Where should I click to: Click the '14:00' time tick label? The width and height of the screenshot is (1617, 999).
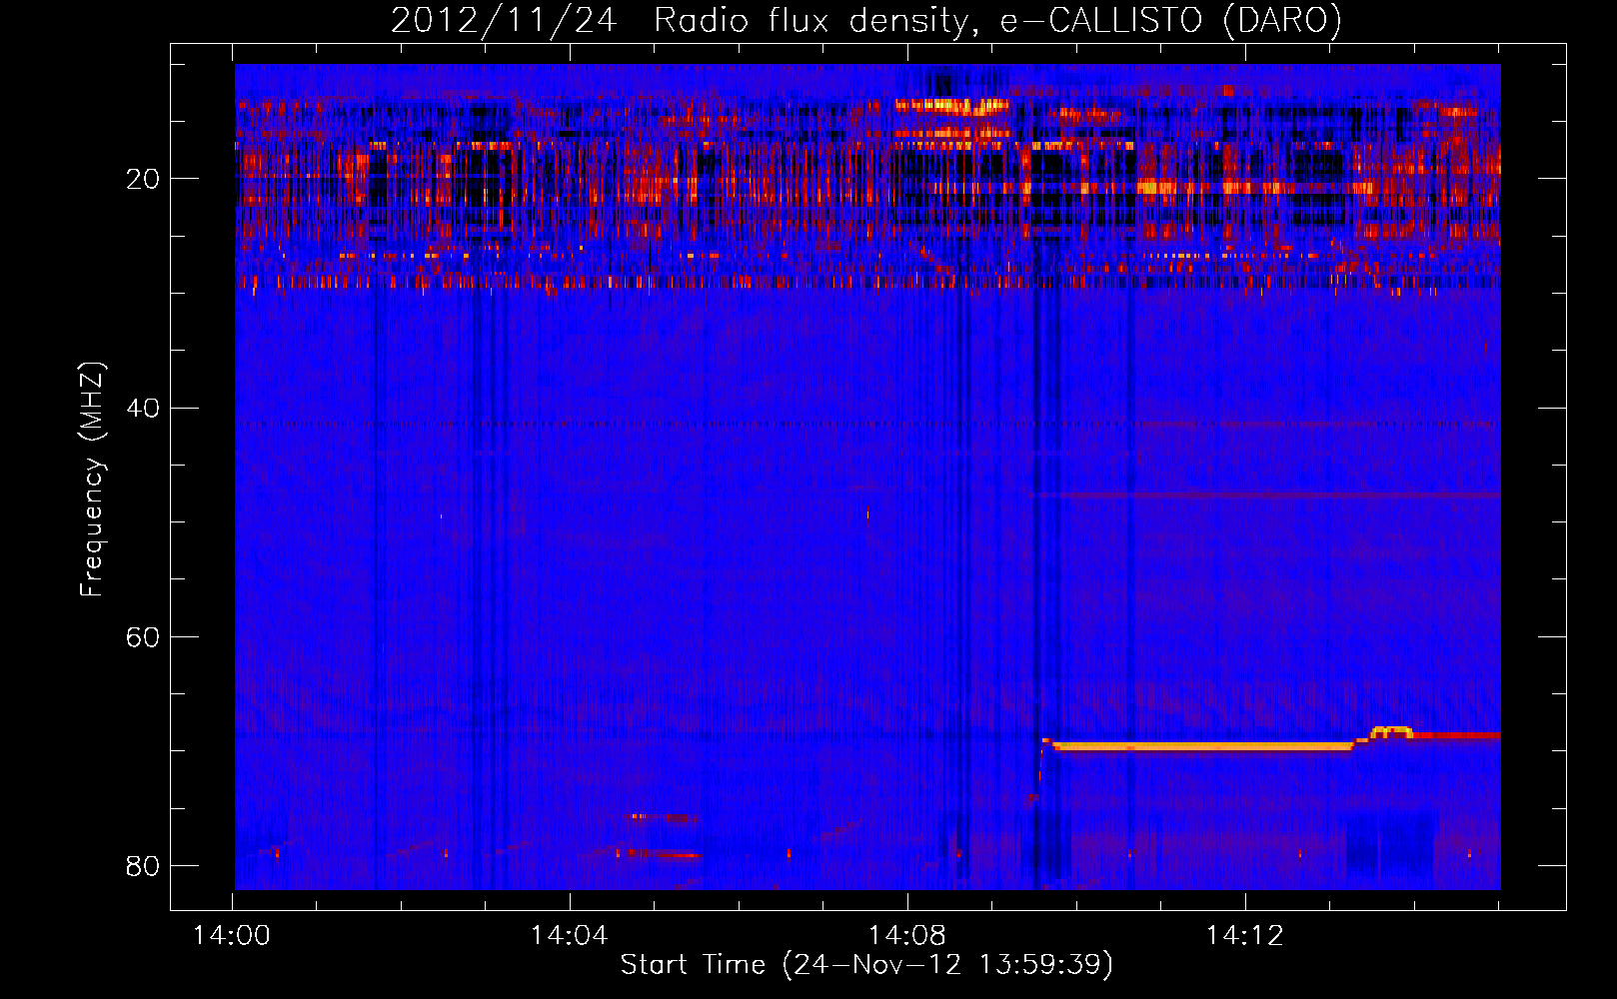coord(232,936)
